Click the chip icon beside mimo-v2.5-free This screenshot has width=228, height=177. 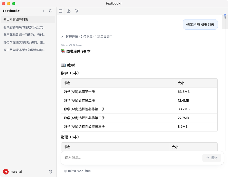[x=65, y=171]
